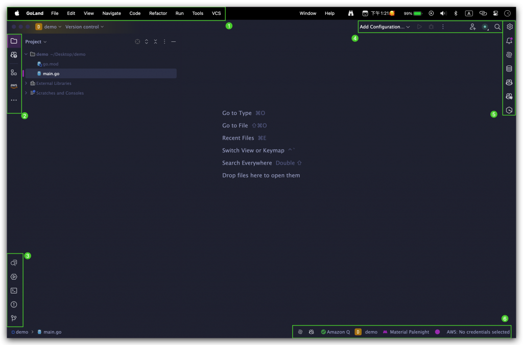Open the AWS Toolkit sidebar icon
Screen dimensions: 523x345
coord(14,86)
